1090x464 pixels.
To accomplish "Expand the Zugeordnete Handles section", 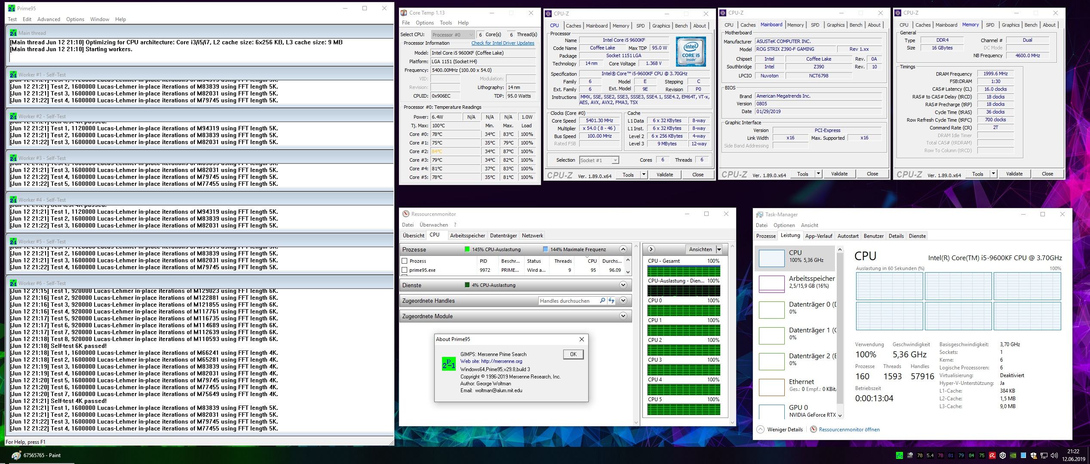I will [x=623, y=301].
